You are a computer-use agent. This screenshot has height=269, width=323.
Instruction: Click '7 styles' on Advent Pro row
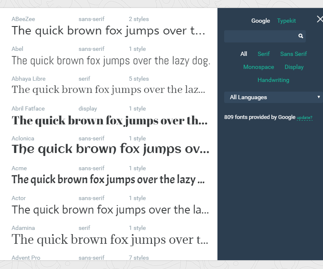point(139,258)
